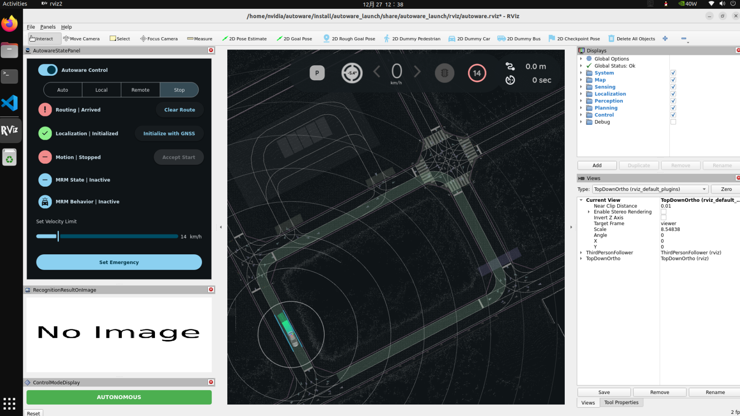This screenshot has height=416, width=740.
Task: Select the Stop mode in AutowareStatePanel
Action: (179, 90)
